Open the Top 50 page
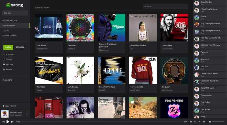This screenshot has width=227, height=125. point(6,31)
